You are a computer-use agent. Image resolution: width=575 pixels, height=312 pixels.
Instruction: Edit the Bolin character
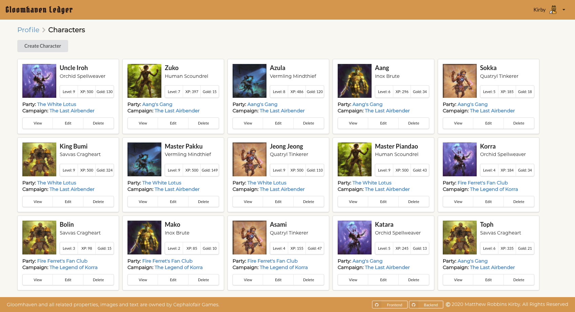click(68, 280)
